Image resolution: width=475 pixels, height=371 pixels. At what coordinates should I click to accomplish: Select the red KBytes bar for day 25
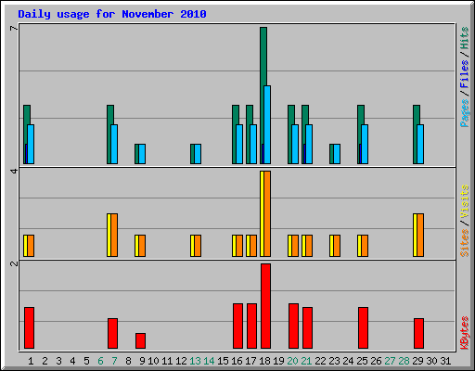363,327
